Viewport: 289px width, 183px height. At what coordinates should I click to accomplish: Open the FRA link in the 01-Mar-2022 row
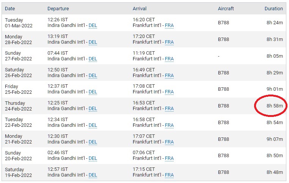click(169, 25)
